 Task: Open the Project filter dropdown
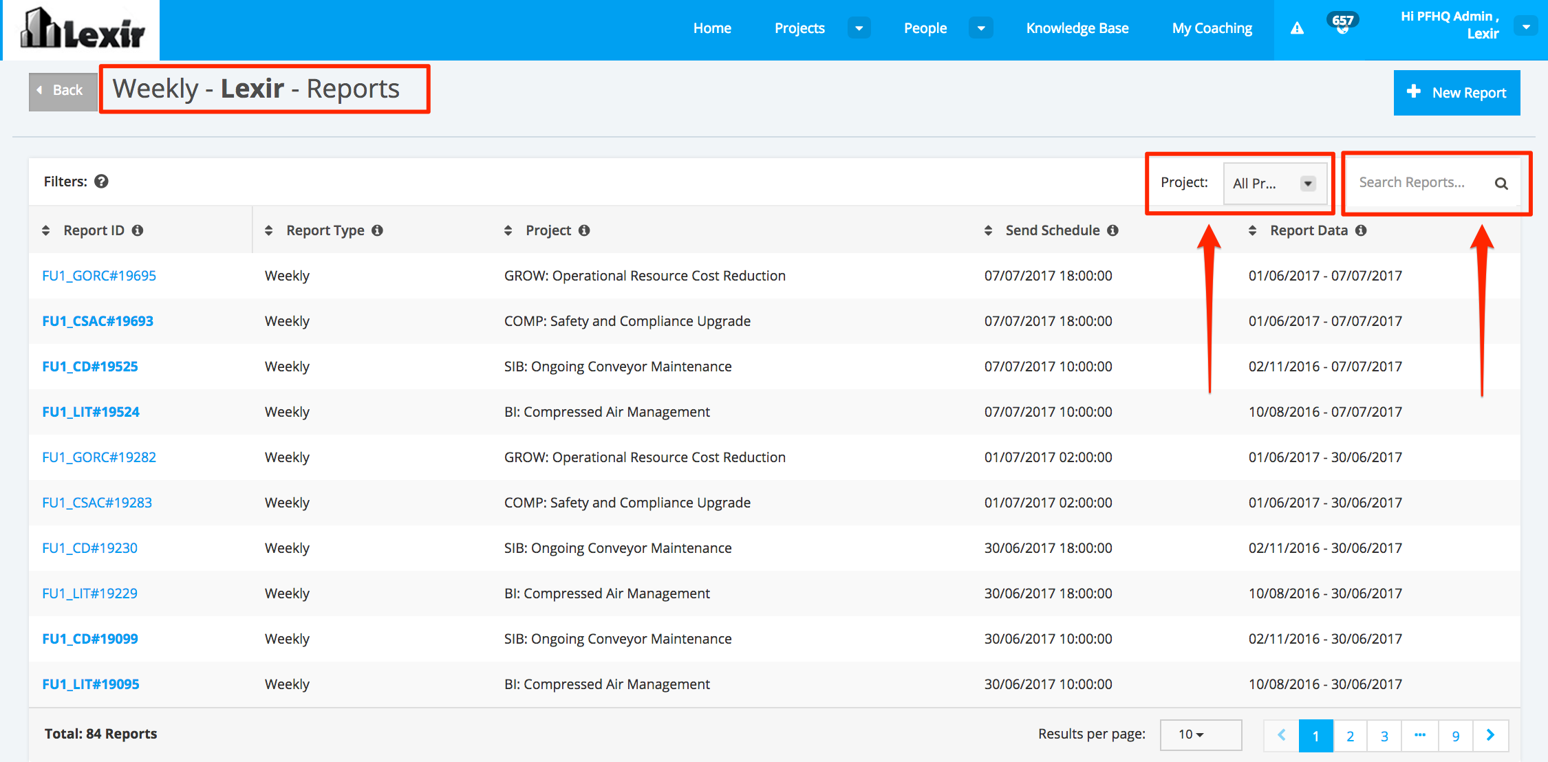(x=1274, y=184)
